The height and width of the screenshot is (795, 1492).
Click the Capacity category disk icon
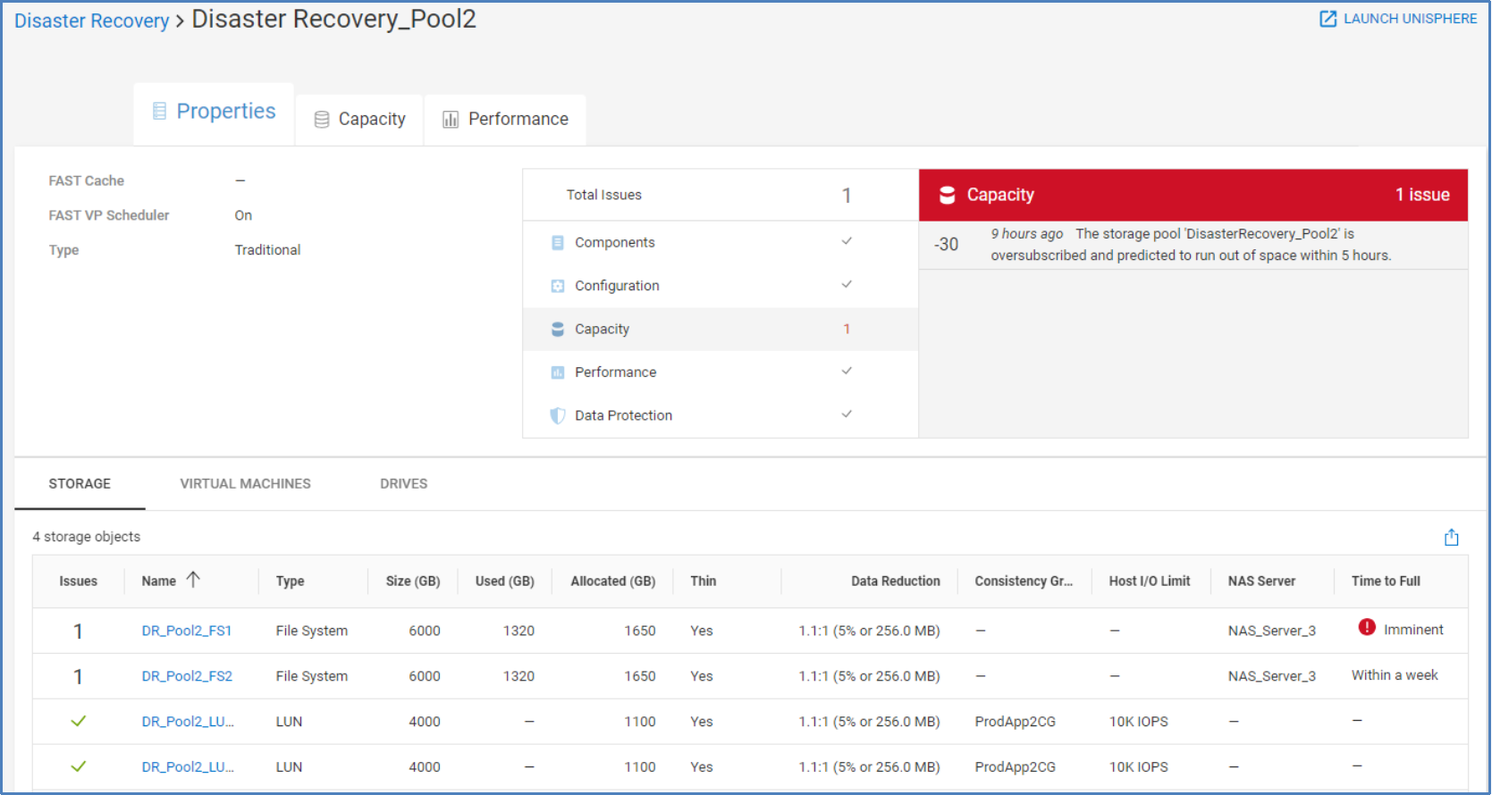[x=558, y=329]
